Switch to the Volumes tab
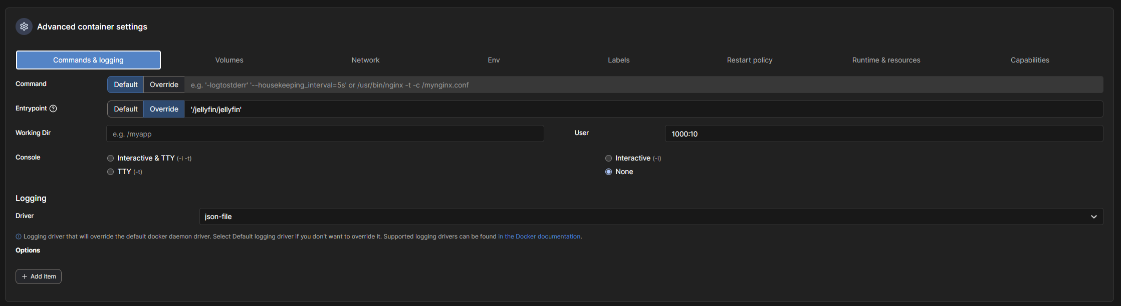This screenshot has height=306, width=1121. [x=229, y=60]
